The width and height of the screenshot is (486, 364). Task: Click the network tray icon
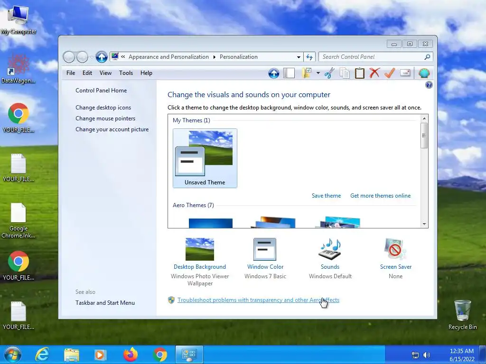[x=415, y=355]
